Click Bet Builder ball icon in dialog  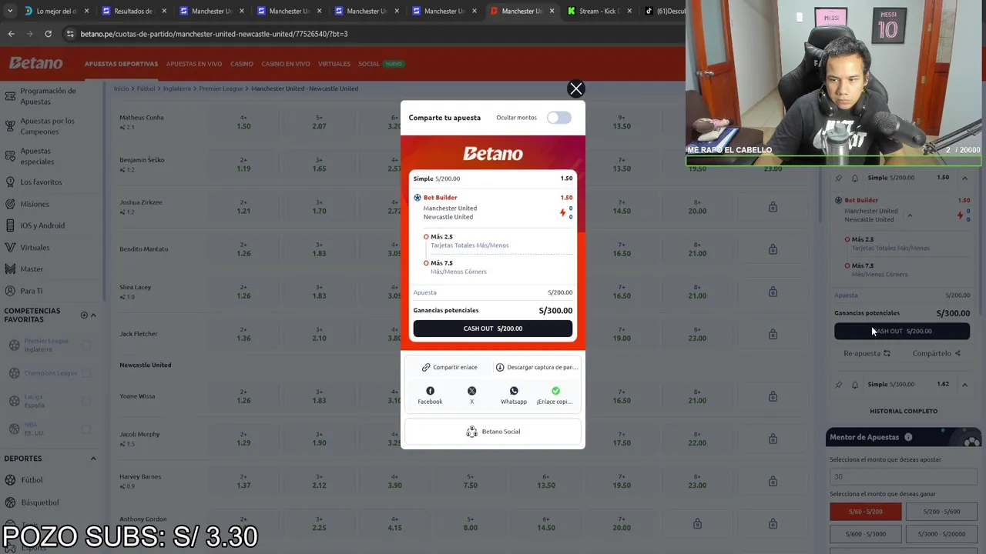418,198
